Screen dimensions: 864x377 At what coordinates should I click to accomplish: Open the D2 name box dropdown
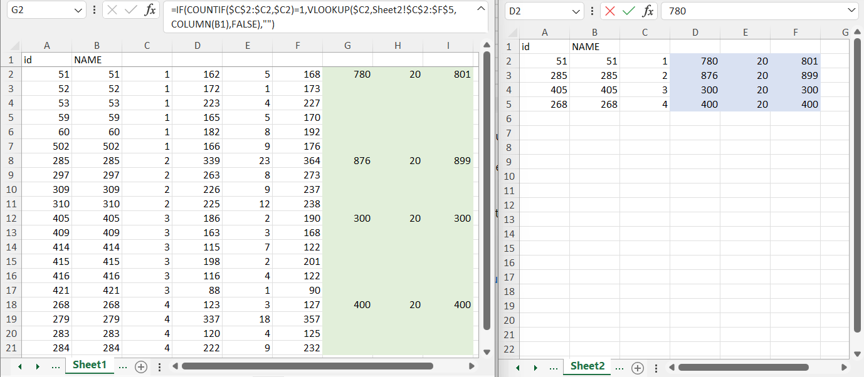coord(576,11)
